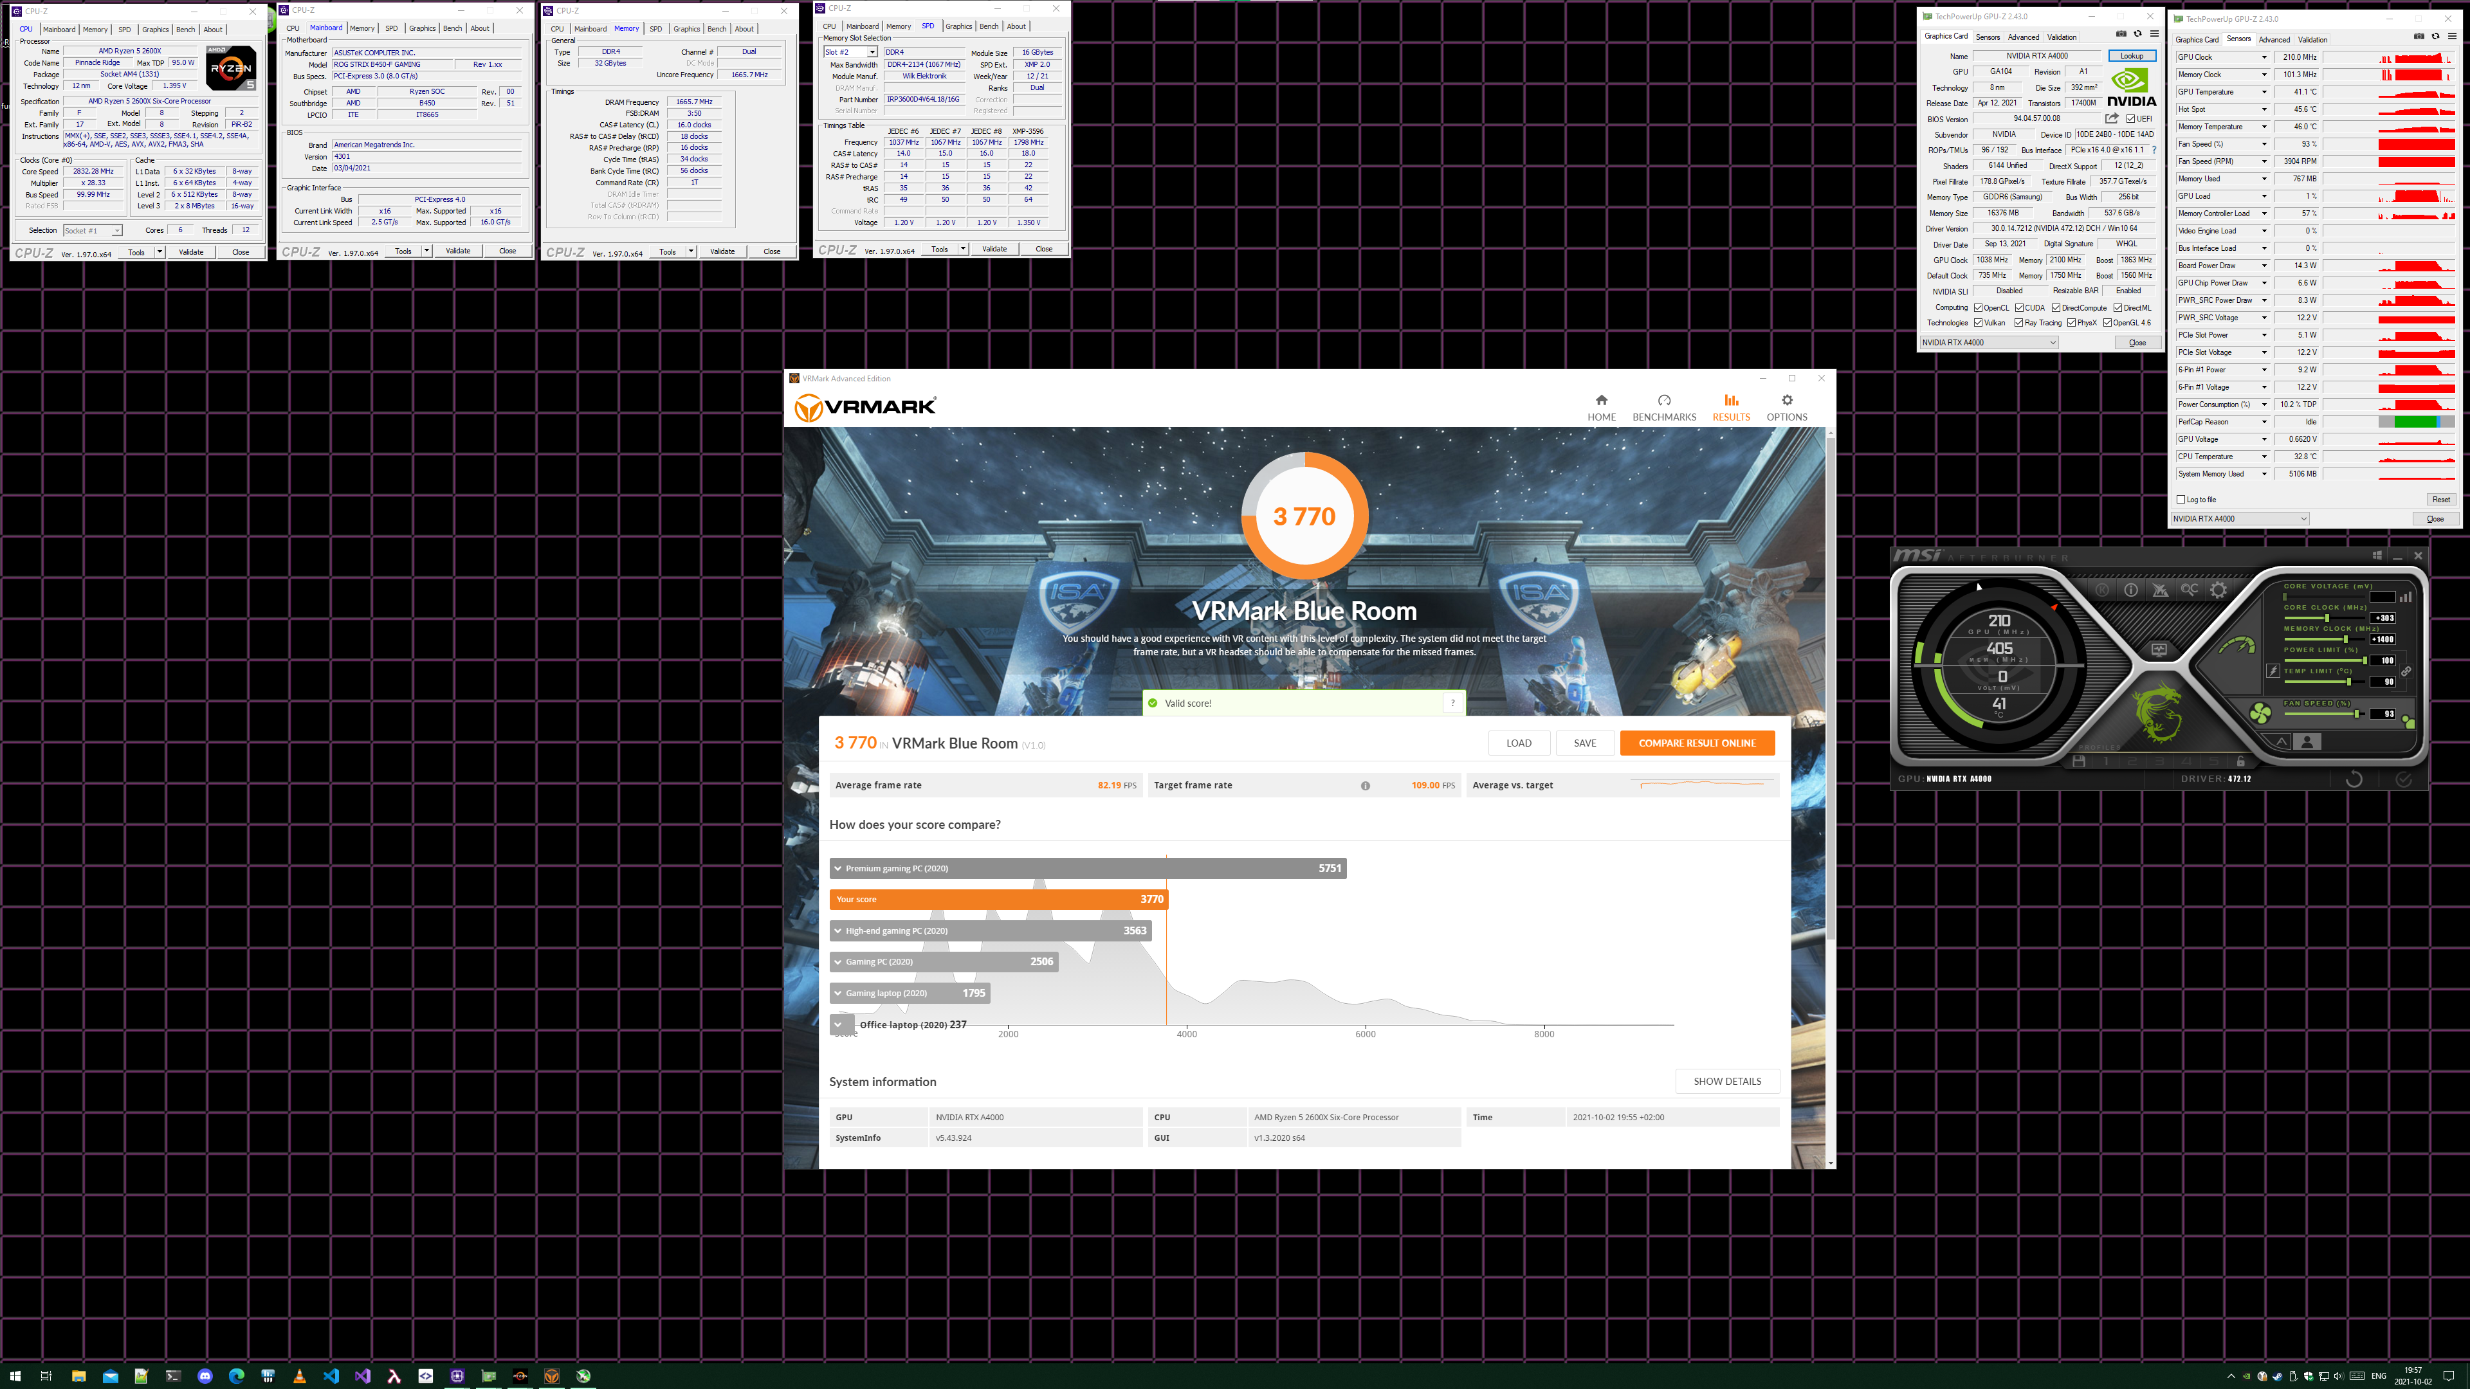Click the Compare Result Online button
Screen dimensions: 2470x1389
[1697, 743]
